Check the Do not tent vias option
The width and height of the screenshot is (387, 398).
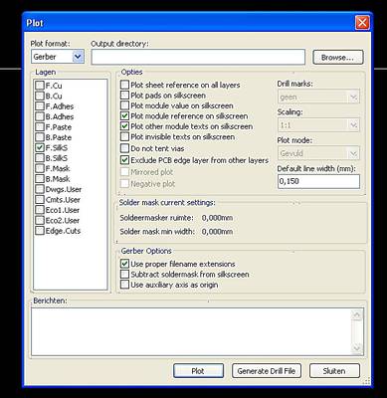click(124, 148)
